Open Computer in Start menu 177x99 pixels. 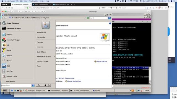point(40,42)
